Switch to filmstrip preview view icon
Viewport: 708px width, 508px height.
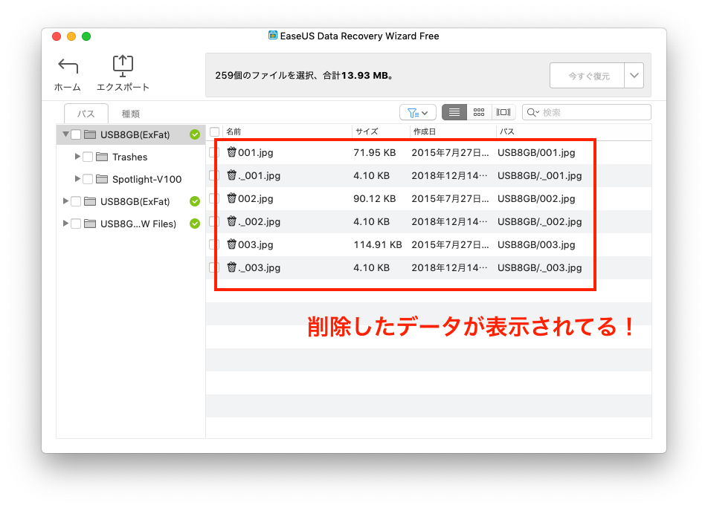click(x=503, y=112)
